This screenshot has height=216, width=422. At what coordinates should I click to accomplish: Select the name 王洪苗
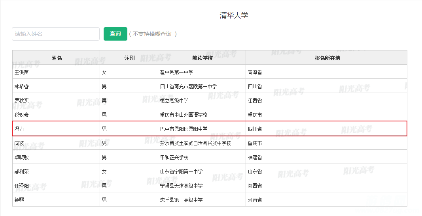pyautogui.click(x=21, y=72)
